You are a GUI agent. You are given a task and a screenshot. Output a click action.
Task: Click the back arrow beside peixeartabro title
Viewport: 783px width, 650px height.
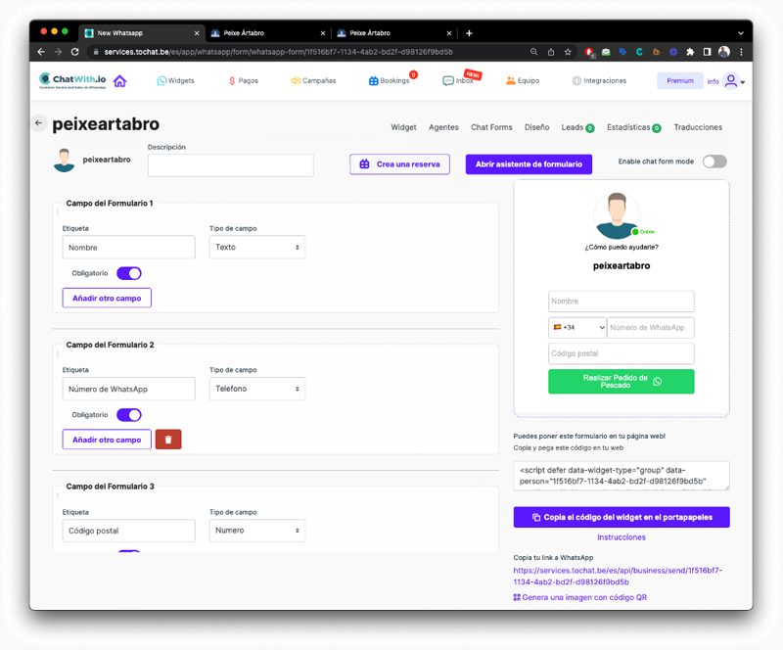[x=38, y=123]
